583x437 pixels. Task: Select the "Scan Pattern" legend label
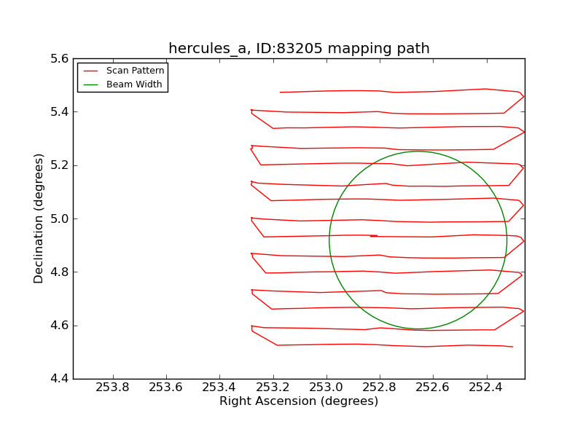click(x=135, y=71)
